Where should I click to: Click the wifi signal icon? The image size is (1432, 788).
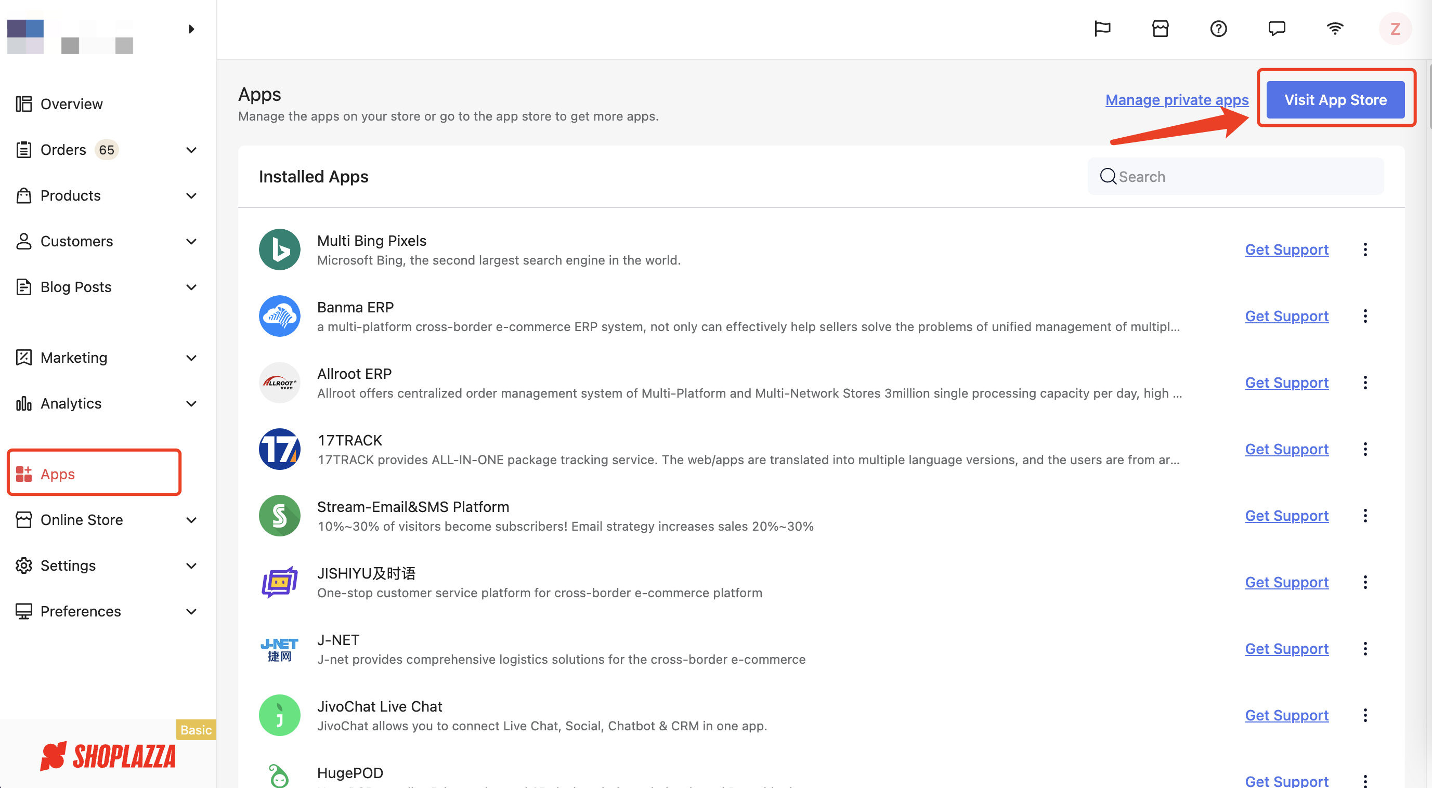pos(1335,29)
